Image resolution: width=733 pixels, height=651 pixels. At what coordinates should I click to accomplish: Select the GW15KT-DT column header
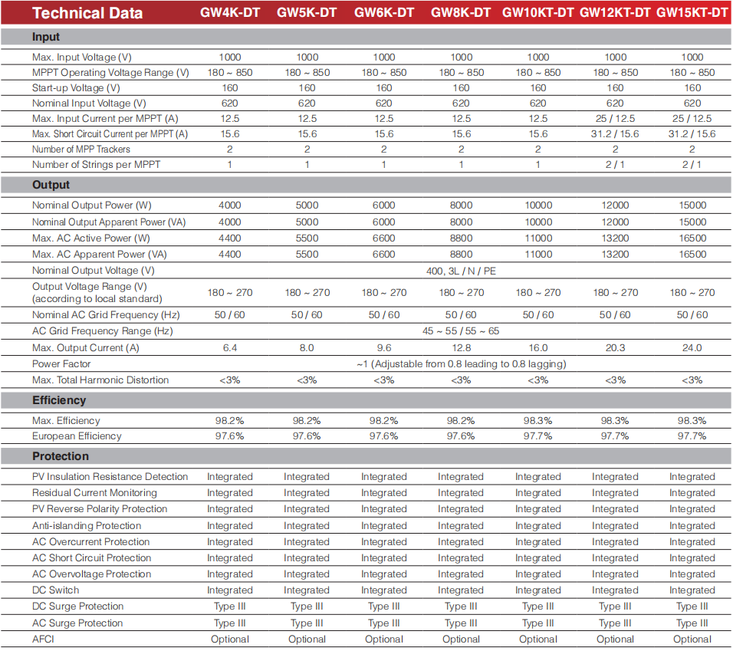[692, 12]
